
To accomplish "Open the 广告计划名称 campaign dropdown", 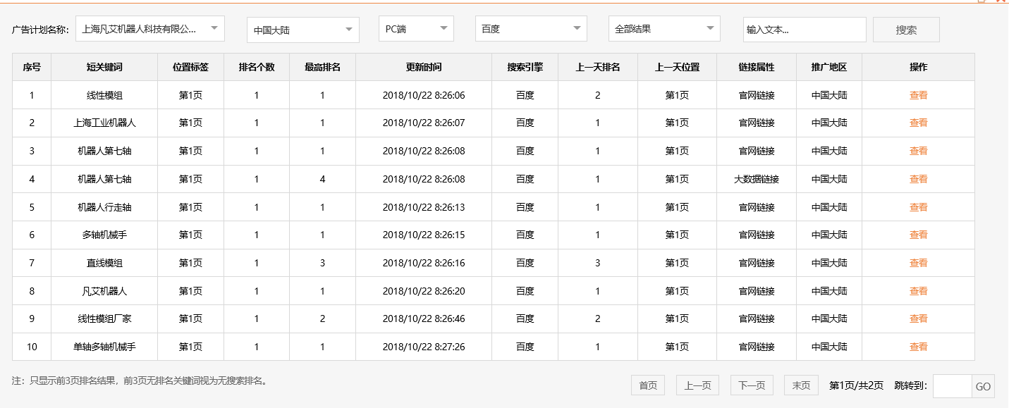I will tap(150, 28).
